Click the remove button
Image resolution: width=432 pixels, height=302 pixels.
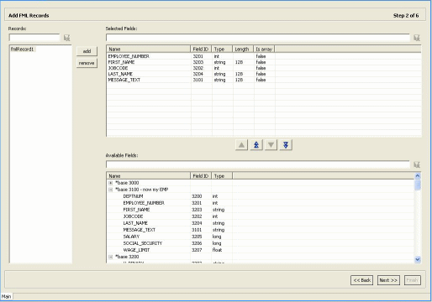[87, 63]
